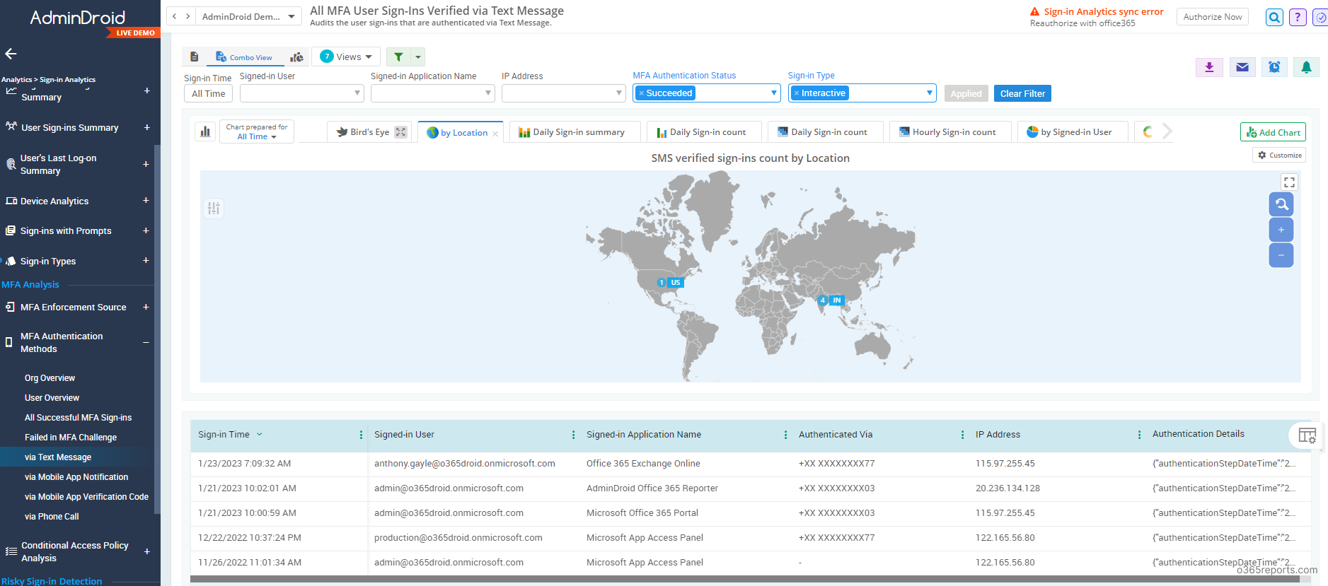1328x586 pixels.
Task: Select the Combo View tab
Action: pyautogui.click(x=245, y=57)
